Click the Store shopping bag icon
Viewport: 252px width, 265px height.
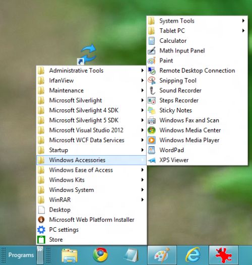[x=41, y=239]
